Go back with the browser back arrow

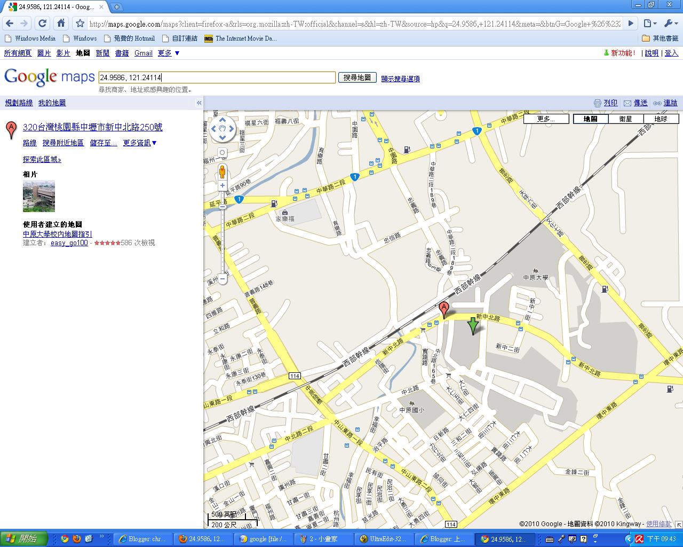[10, 24]
